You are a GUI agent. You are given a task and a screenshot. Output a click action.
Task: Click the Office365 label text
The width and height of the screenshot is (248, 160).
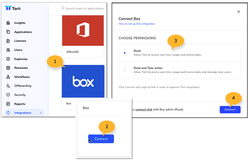pyautogui.click(x=73, y=52)
